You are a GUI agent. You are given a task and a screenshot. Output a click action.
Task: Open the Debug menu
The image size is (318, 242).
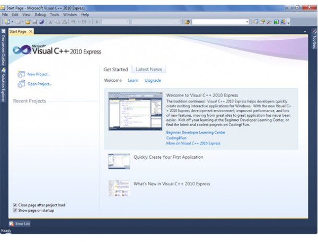[40, 15]
